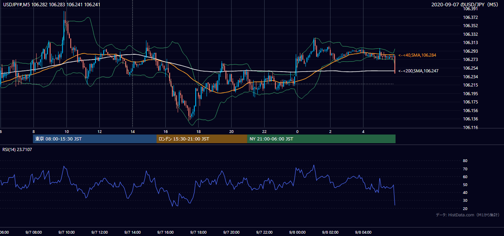
Task: Click hour tick 0 under price chart
Action: pyautogui.click(x=297, y=131)
